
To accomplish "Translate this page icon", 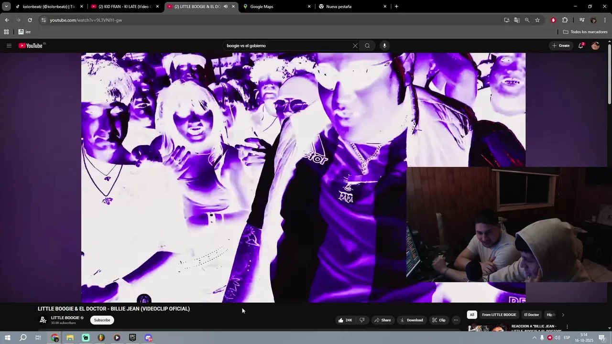I will pos(517,20).
